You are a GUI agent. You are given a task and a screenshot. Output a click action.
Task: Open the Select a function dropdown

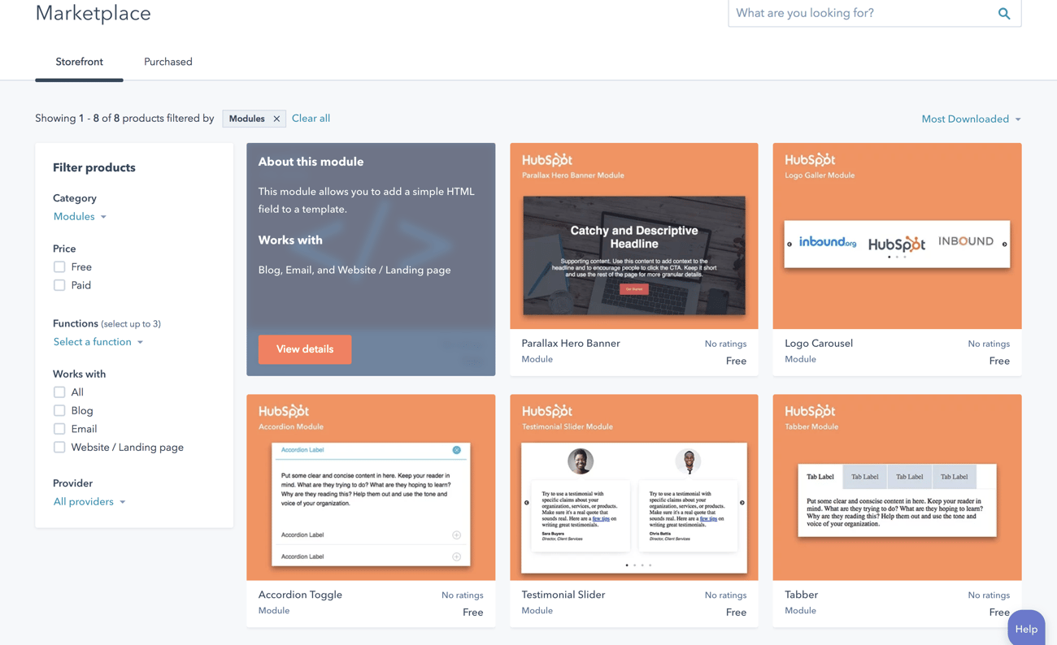pyautogui.click(x=98, y=342)
